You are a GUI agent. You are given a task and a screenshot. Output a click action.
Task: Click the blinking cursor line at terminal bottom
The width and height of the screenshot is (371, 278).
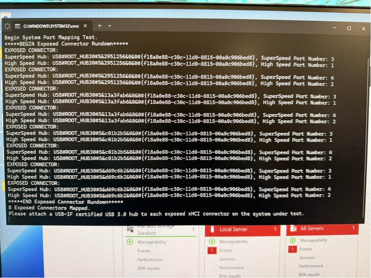pyautogui.click(x=9, y=220)
